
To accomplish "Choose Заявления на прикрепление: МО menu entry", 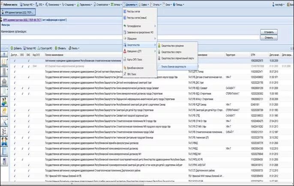I will pyautogui.click(x=140, y=32).
